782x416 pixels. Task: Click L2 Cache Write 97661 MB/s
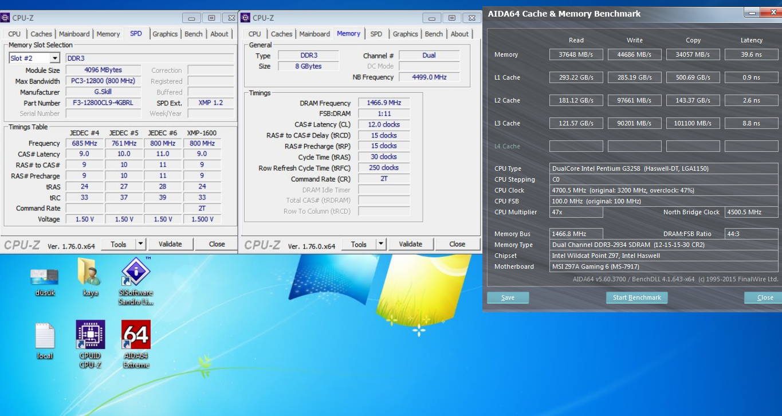634,100
